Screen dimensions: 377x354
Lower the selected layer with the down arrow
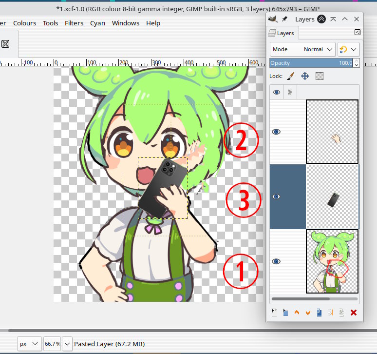(308, 313)
